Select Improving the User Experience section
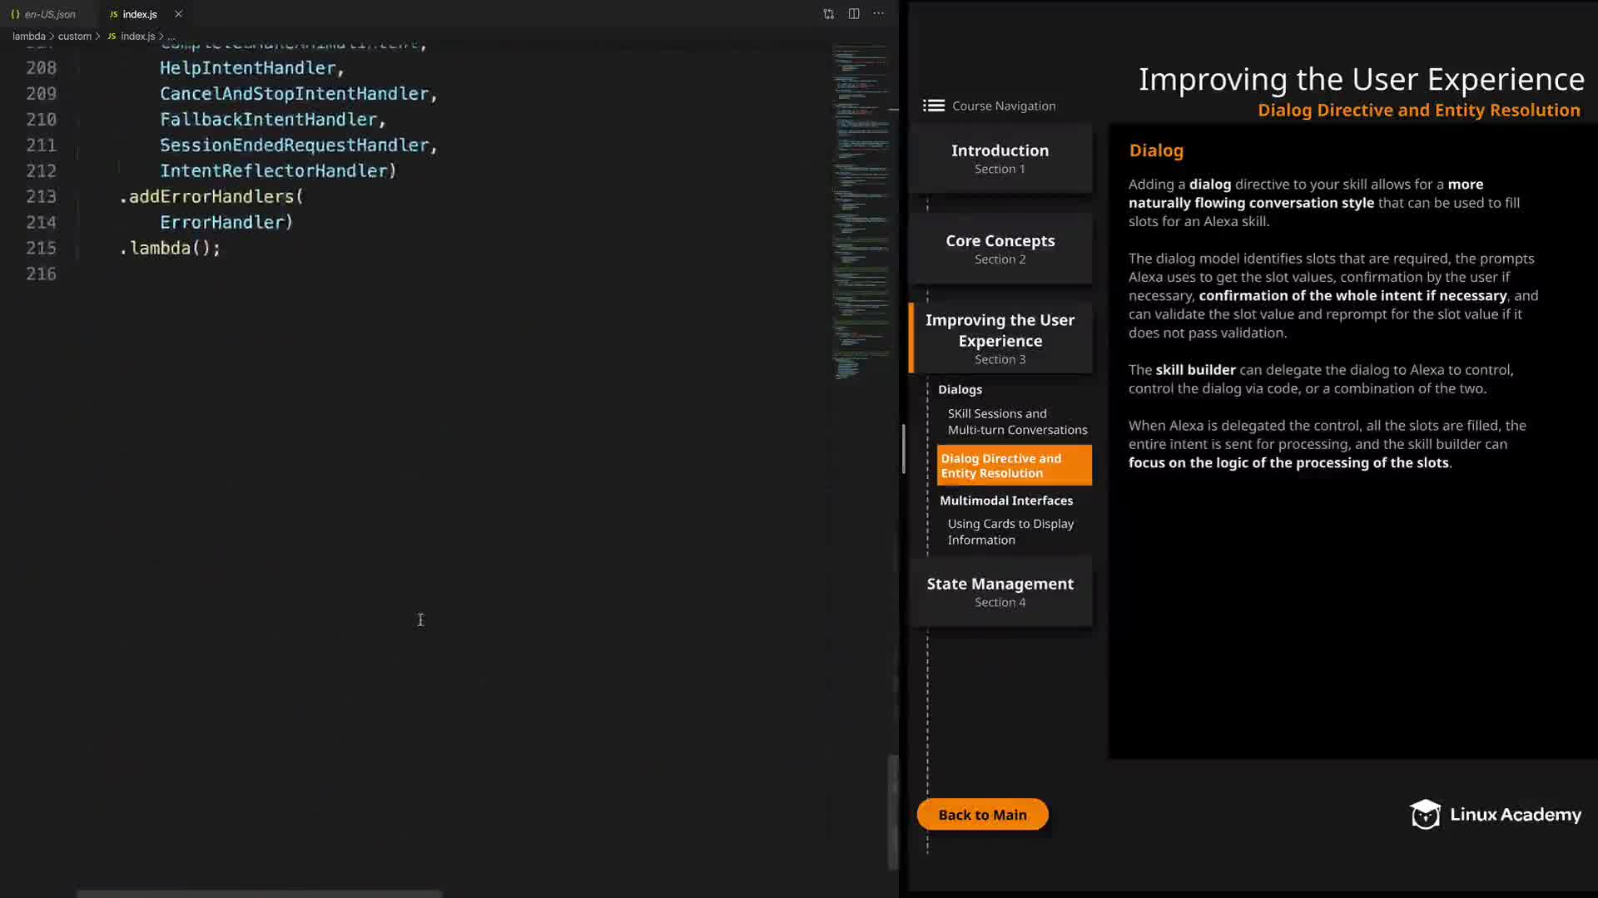Image resolution: width=1598 pixels, height=898 pixels. [1000, 338]
